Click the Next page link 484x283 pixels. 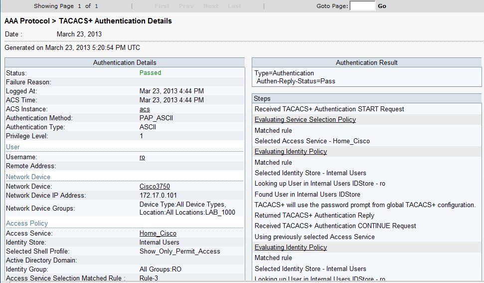(x=211, y=6)
